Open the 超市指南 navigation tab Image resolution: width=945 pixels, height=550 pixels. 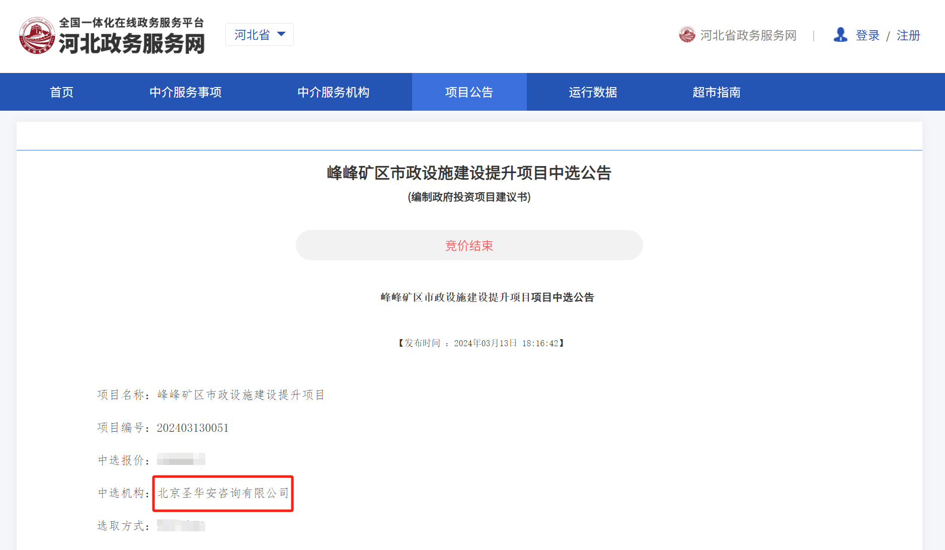(x=717, y=92)
